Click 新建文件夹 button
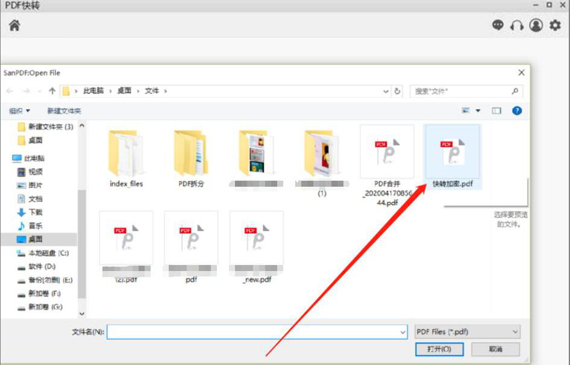Viewport: 570px width, 365px height. (x=64, y=110)
